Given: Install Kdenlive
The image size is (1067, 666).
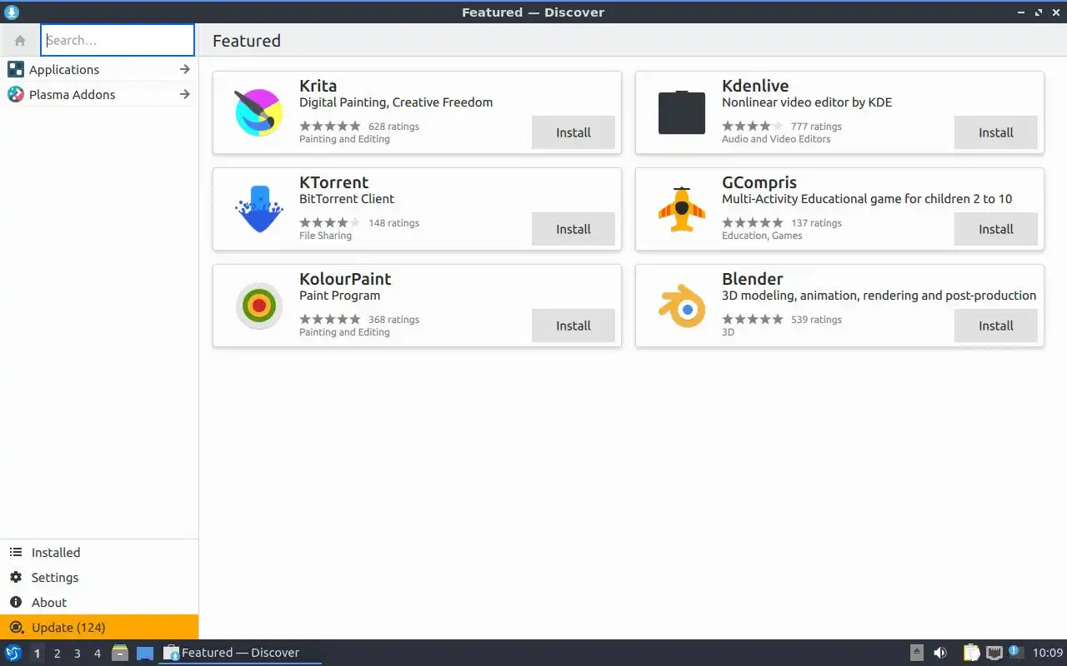Looking at the screenshot, I should tap(996, 132).
